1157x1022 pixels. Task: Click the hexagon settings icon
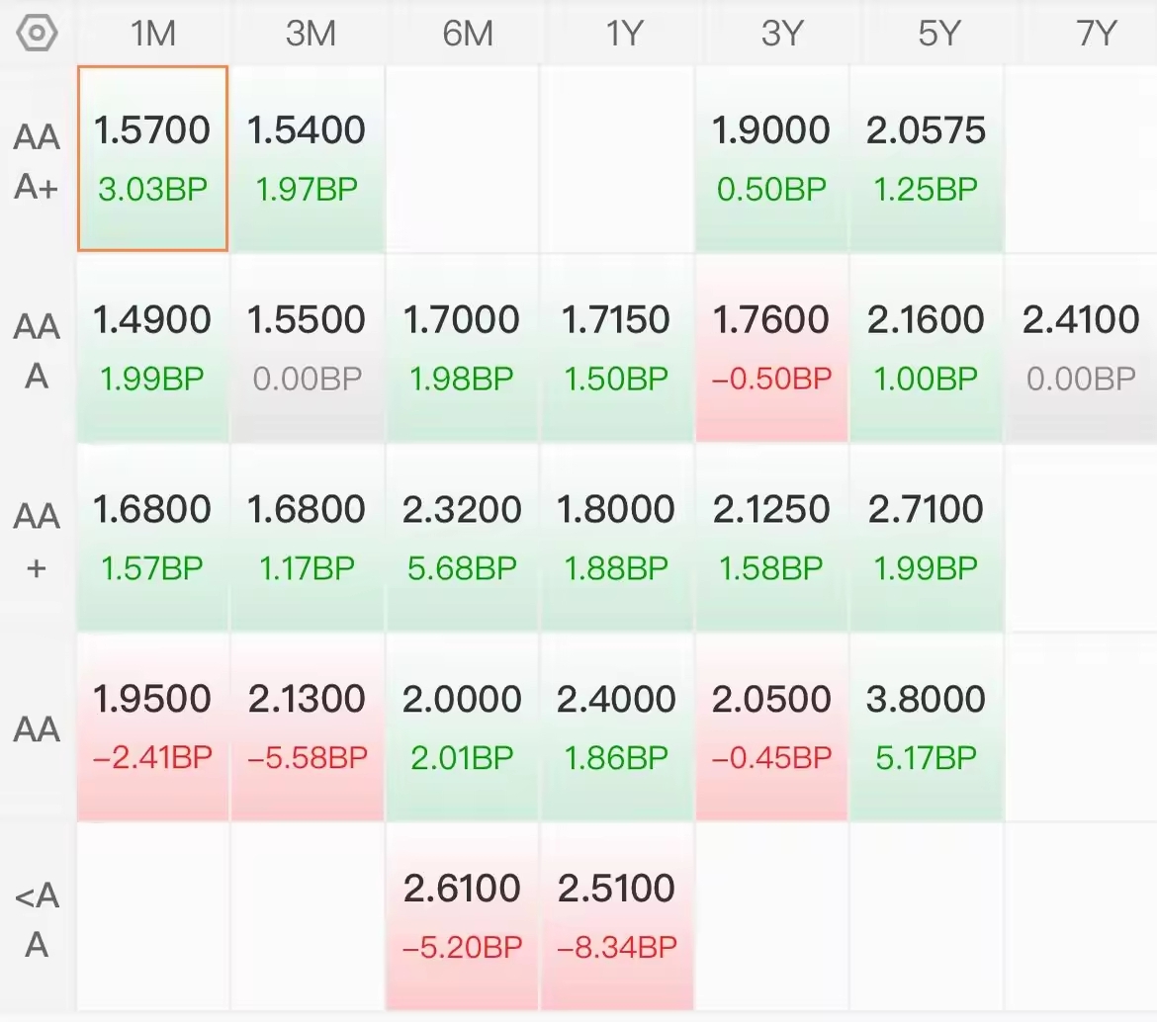[38, 34]
